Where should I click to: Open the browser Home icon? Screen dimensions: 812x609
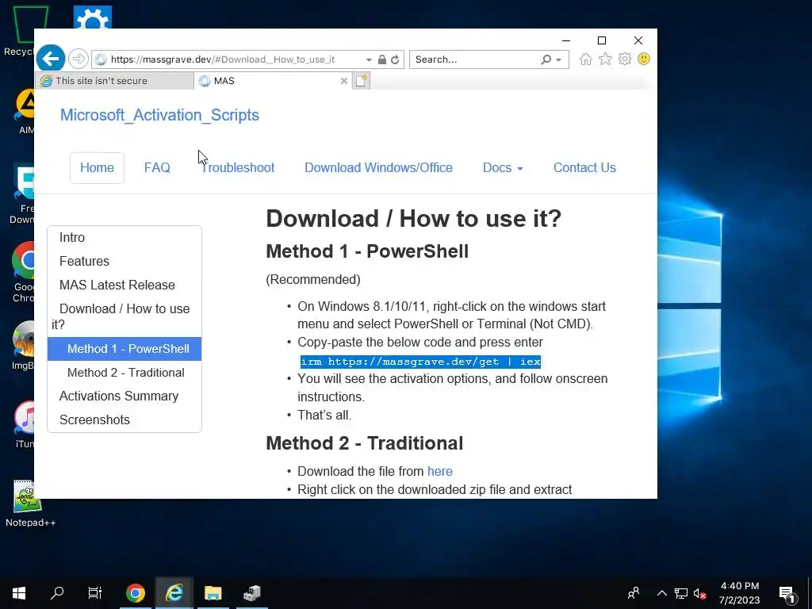(586, 59)
